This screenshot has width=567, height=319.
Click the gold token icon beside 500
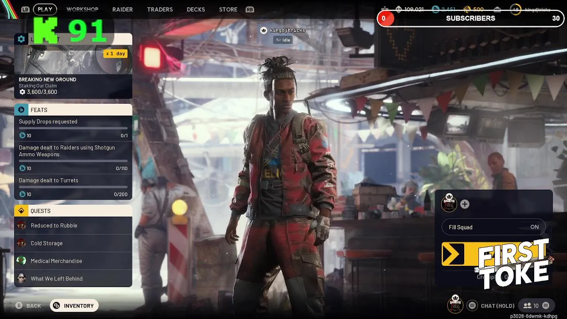pyautogui.click(x=467, y=9)
